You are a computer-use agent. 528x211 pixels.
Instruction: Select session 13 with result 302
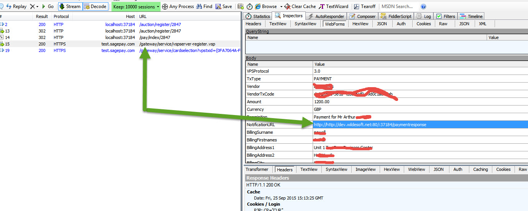[120, 31]
